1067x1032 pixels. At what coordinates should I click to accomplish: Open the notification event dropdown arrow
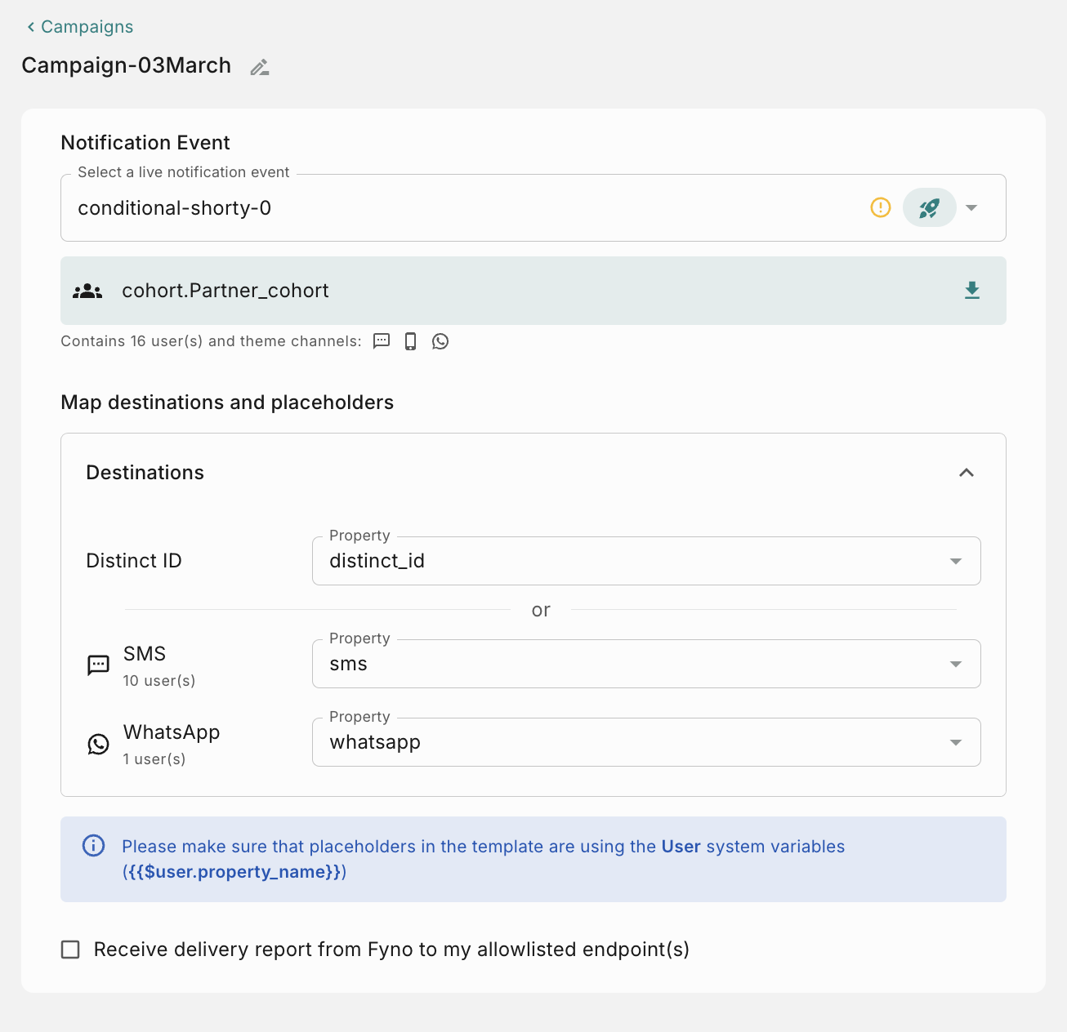[x=971, y=207]
